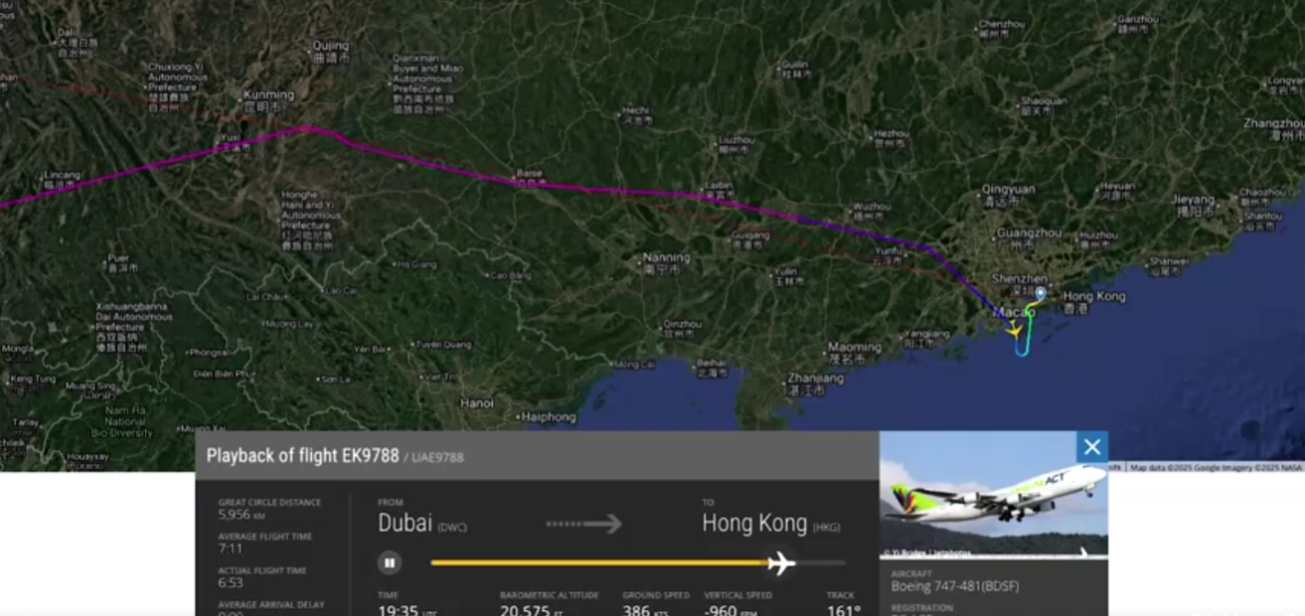The height and width of the screenshot is (616, 1305).
Task: Open the Boeing 747 aircraft photo
Action: [x=993, y=495]
